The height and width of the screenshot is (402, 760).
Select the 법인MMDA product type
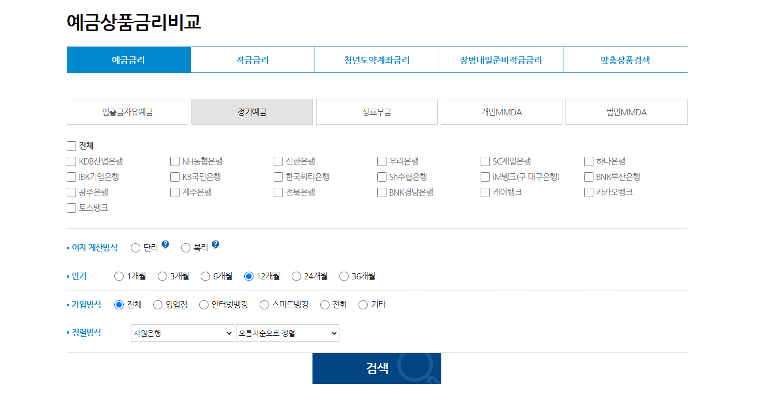pyautogui.click(x=627, y=112)
